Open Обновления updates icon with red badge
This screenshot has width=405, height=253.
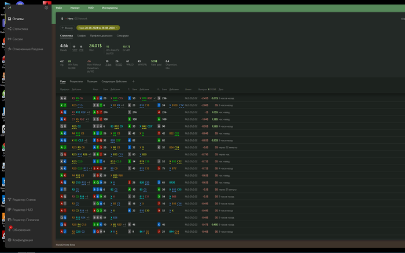pos(10,229)
